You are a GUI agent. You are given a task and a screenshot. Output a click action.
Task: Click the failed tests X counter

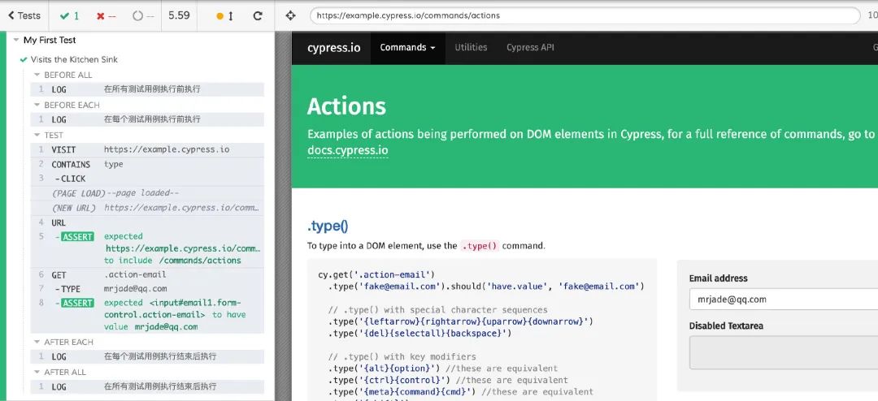(x=106, y=15)
